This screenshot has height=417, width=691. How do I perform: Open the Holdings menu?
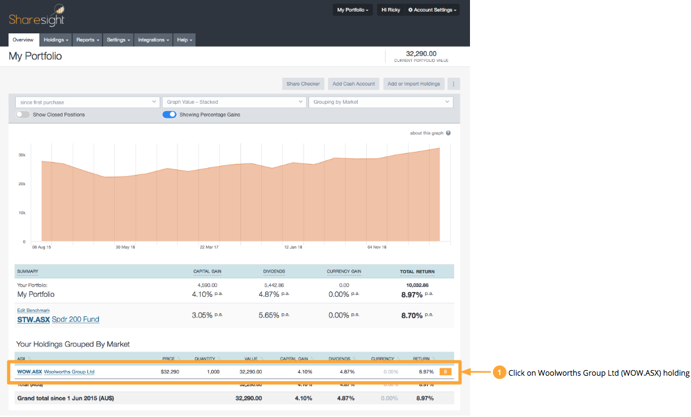(x=56, y=39)
